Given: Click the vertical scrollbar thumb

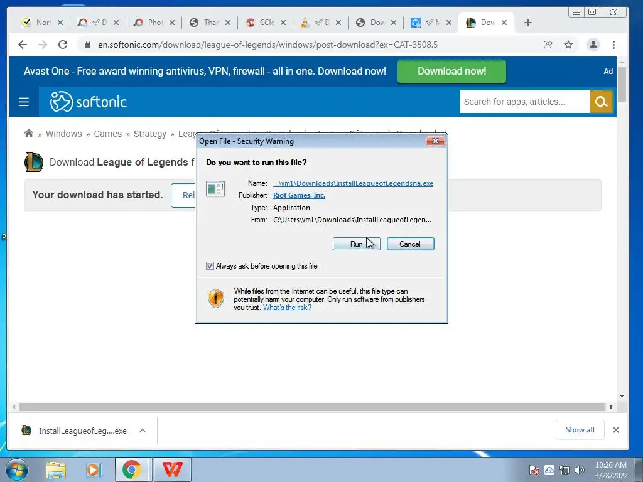Looking at the screenshot, I should coord(622,85).
